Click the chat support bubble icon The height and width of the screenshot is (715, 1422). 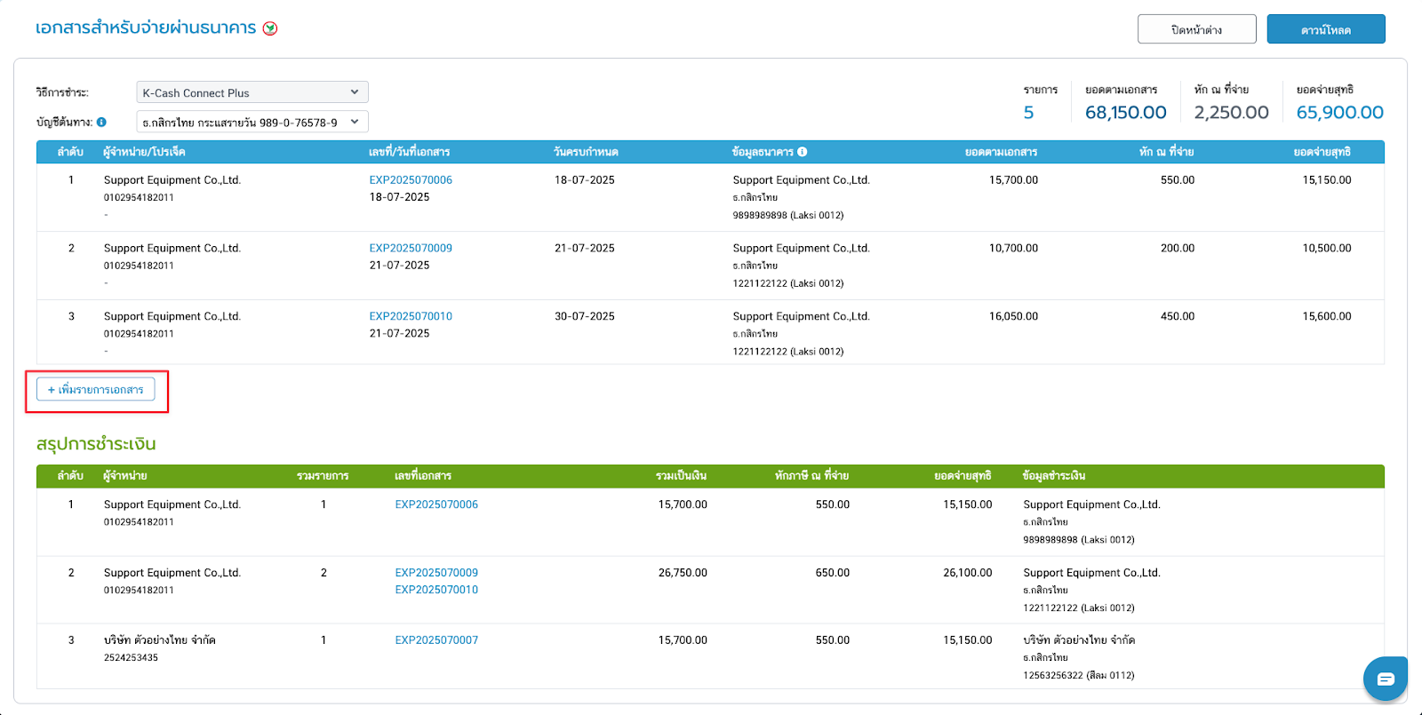[1385, 679]
